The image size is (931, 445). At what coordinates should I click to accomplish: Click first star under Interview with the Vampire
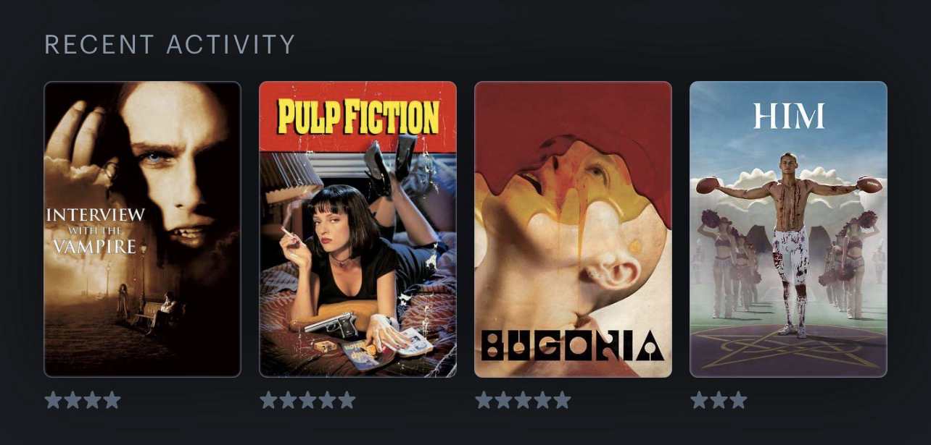tap(53, 400)
